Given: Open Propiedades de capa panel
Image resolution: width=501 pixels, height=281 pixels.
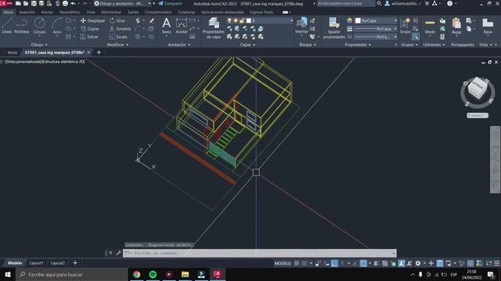Looking at the screenshot, I should tap(213, 28).
